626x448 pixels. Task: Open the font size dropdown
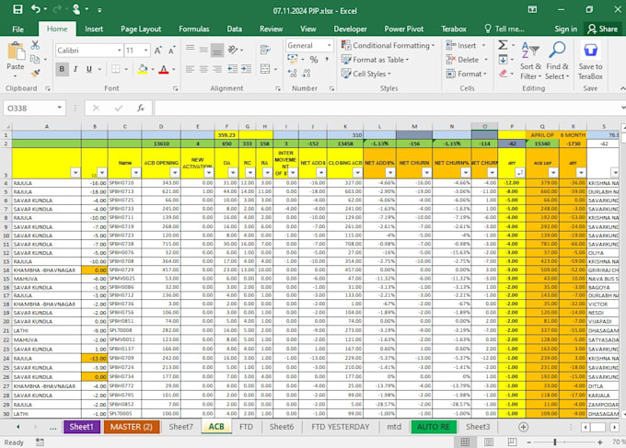(145, 51)
